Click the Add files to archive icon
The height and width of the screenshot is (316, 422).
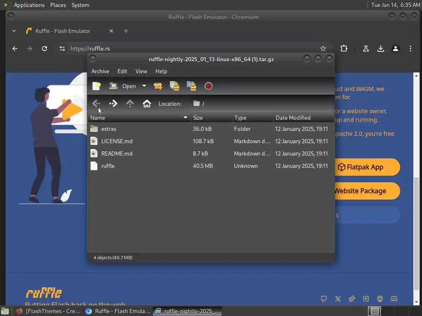click(175, 86)
